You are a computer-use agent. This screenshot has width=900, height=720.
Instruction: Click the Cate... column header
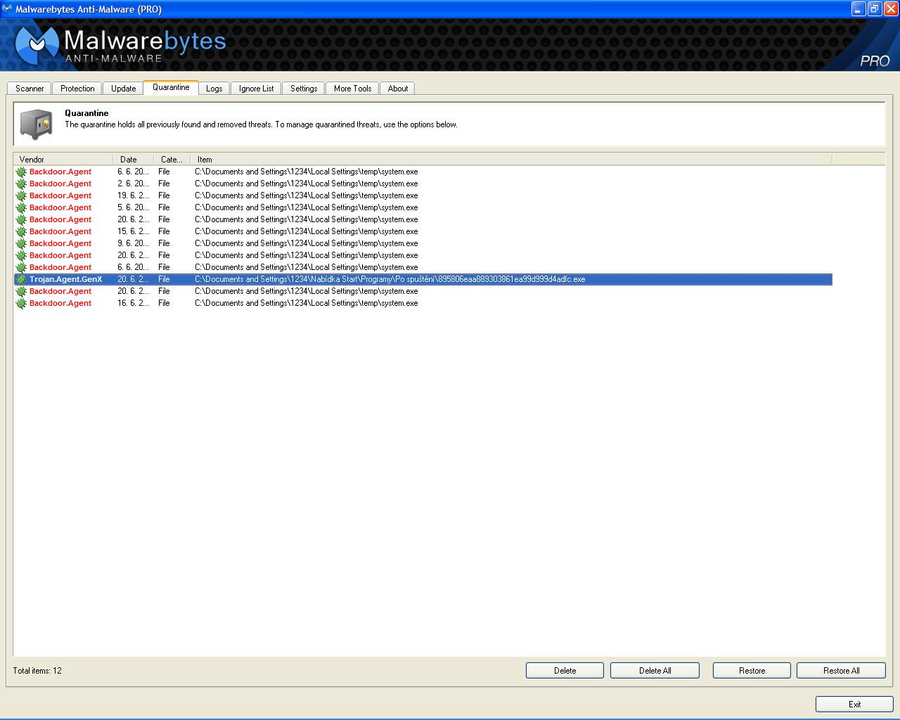click(172, 160)
